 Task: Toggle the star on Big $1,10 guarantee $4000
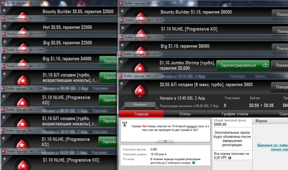click(5, 57)
